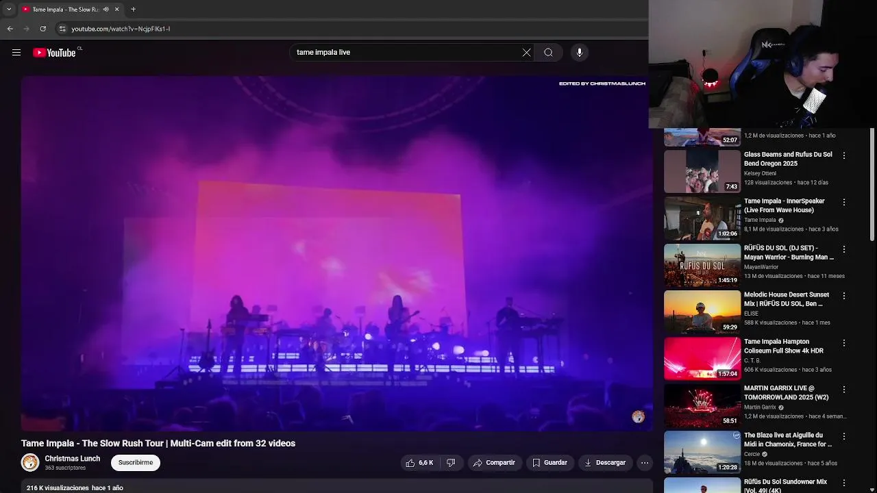Click the 'tame impala live' search field
Viewport: 877px width, 493px height.
407,53
